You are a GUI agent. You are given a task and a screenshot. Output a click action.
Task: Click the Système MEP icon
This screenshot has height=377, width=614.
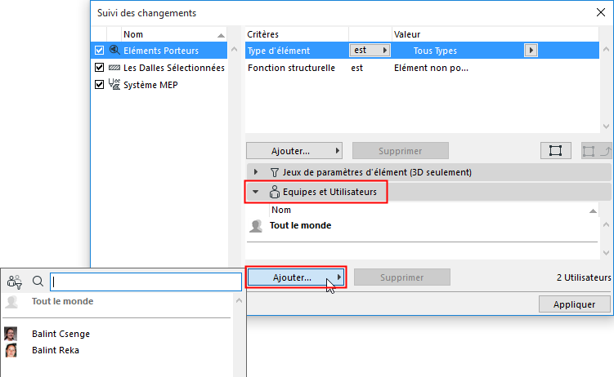pos(114,85)
